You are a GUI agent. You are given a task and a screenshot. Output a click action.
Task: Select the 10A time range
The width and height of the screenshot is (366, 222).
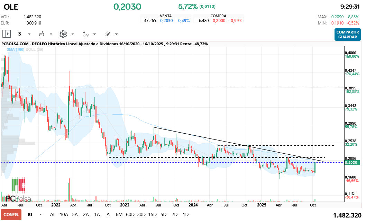point(64,214)
